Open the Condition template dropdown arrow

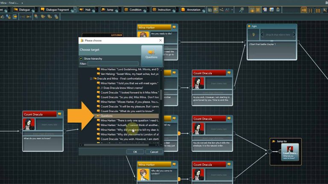pyautogui.click(x=148, y=10)
